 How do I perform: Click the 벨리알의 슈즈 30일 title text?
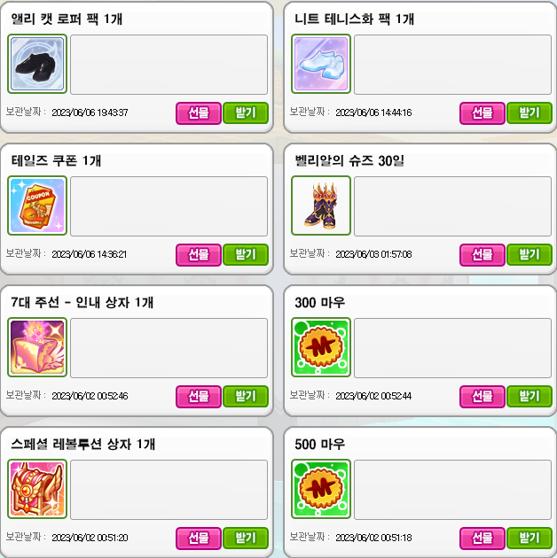click(x=349, y=160)
